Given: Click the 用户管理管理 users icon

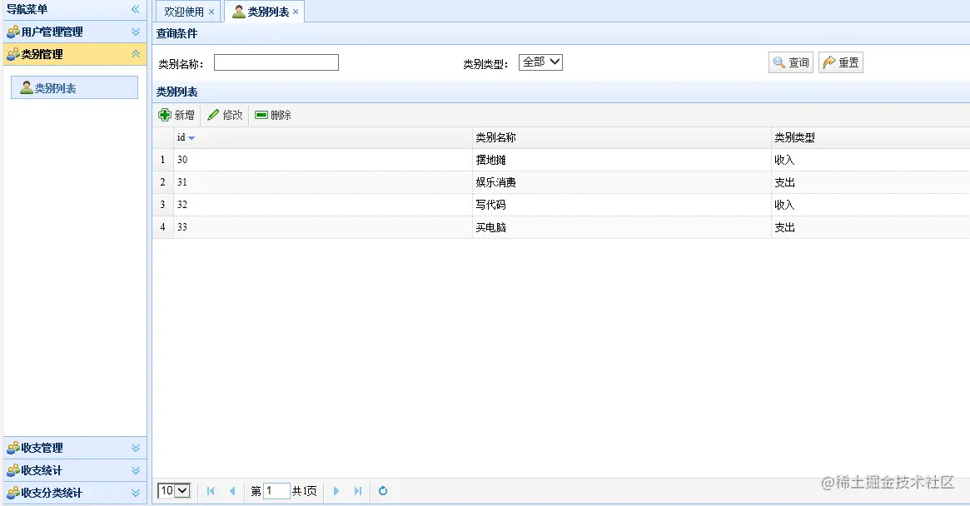Looking at the screenshot, I should click(13, 32).
